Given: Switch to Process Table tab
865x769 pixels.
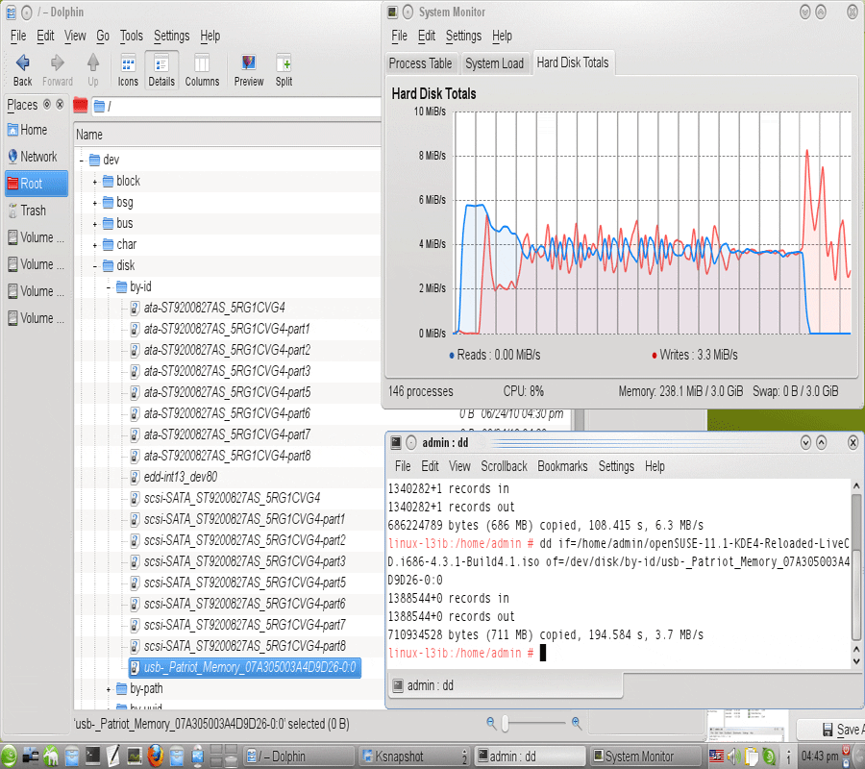Looking at the screenshot, I should tap(420, 63).
